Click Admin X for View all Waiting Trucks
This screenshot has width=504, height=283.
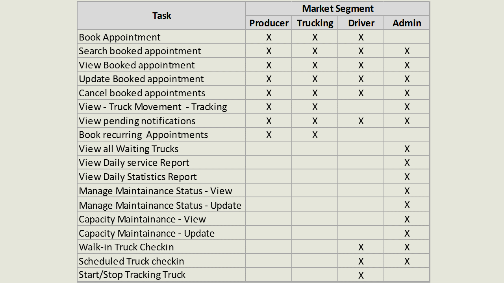coord(407,149)
